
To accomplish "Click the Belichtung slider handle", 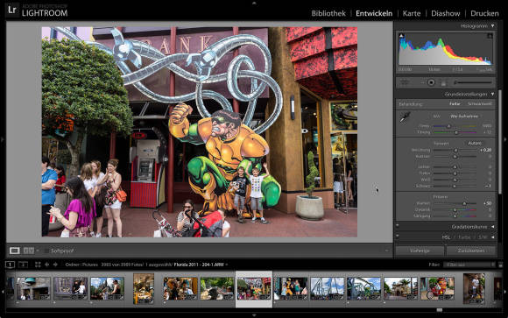I will coord(455,150).
